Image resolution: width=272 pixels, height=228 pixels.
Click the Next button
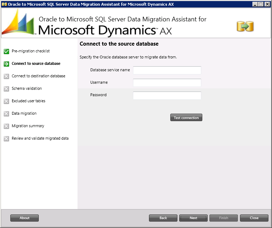(193, 218)
